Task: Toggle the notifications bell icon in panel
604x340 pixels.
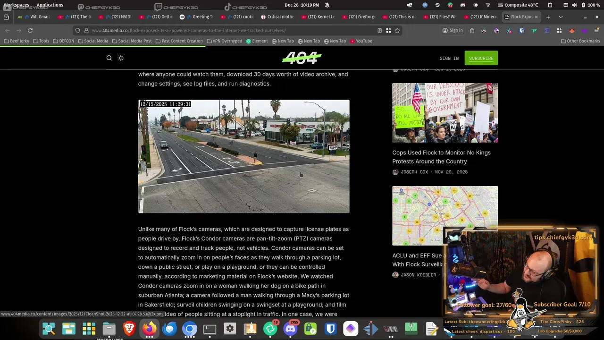Action: [327, 5]
